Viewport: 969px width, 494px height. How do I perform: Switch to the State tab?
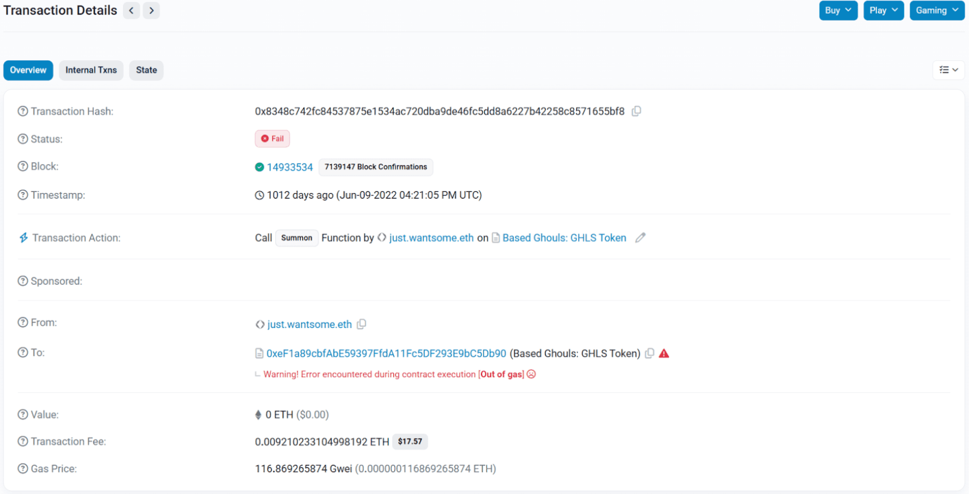(146, 70)
